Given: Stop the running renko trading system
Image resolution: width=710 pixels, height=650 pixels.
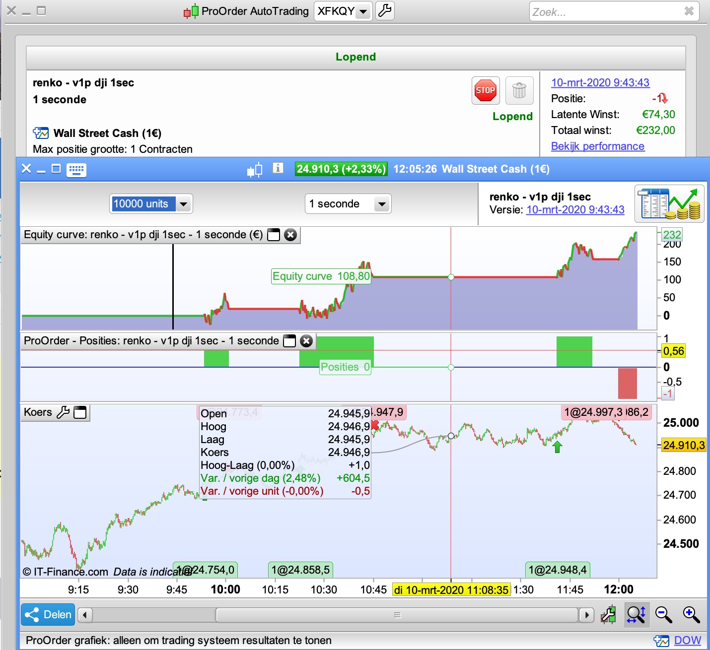Looking at the screenshot, I should coord(485,90).
